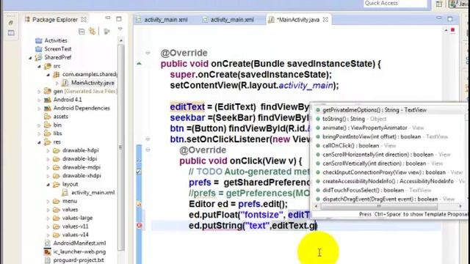Click Package Explorer vertical scrollbar thumb

120,147
